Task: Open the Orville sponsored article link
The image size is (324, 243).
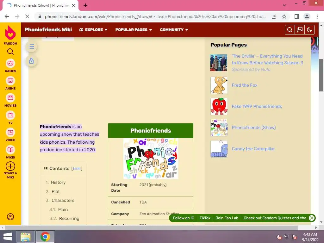Action: (267, 59)
